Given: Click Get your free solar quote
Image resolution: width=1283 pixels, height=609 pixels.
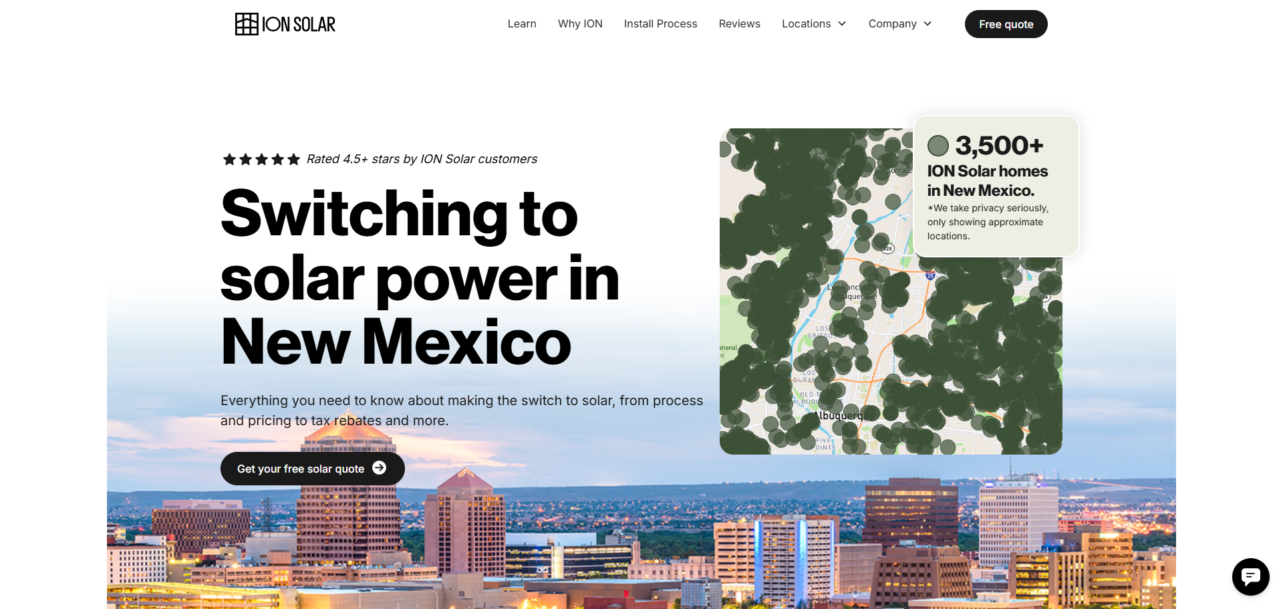Looking at the screenshot, I should [301, 469].
